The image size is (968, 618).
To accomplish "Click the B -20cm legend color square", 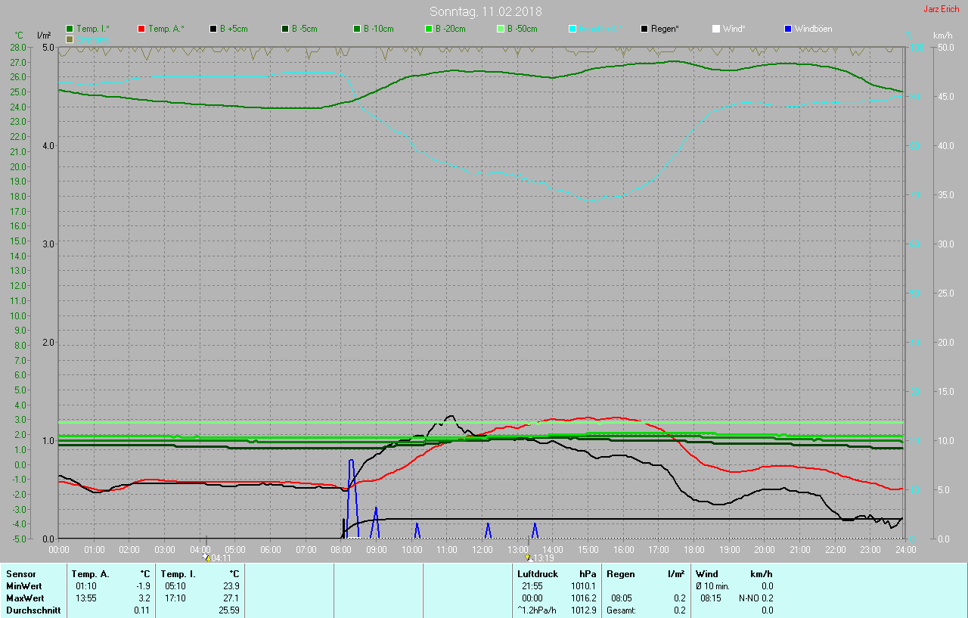I will pyautogui.click(x=429, y=29).
